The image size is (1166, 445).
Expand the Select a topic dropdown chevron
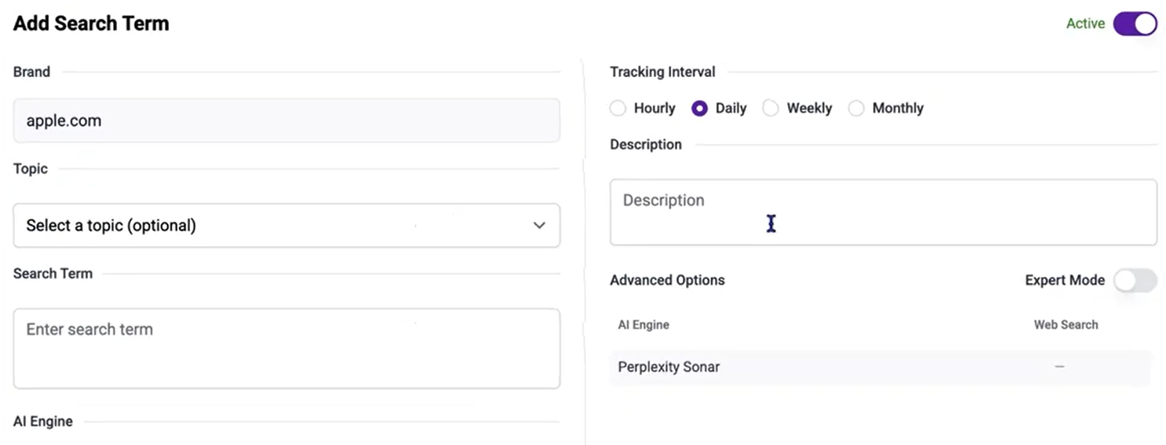[539, 226]
